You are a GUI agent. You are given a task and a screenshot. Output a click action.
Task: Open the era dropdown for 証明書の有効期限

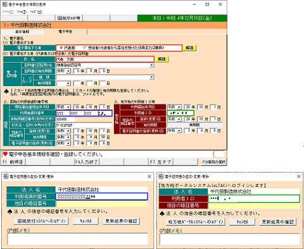click(68, 71)
